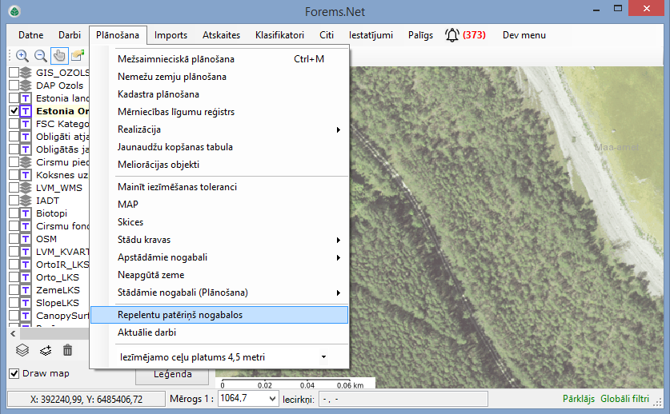Select the zoom out magnifier tool
The width and height of the screenshot is (670, 414).
41,55
